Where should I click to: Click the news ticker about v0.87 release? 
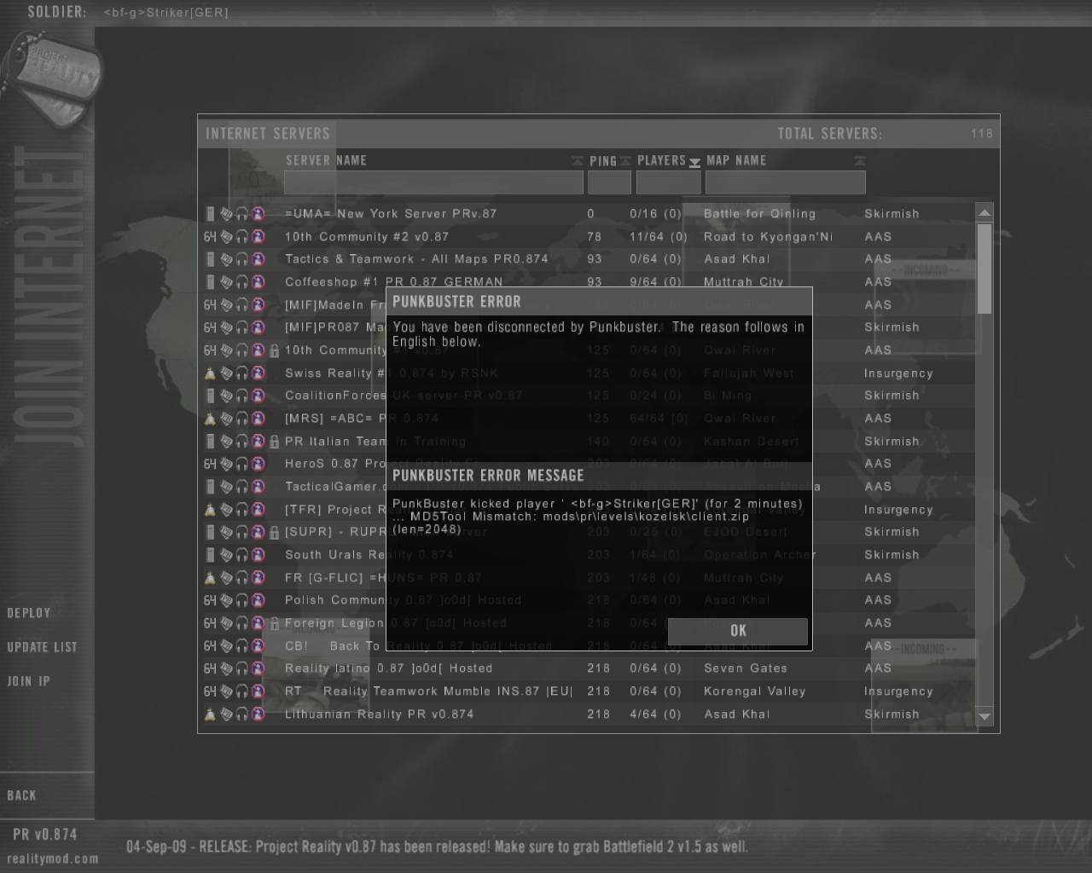point(437,847)
